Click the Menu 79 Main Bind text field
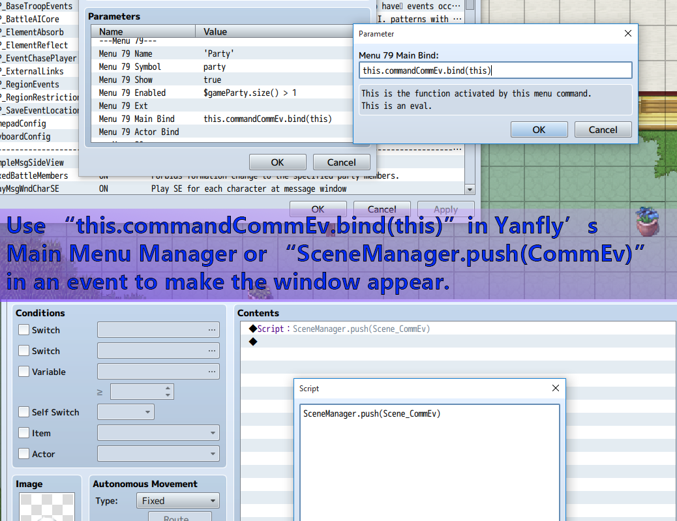Screen dimensions: 677x521 click(x=495, y=70)
